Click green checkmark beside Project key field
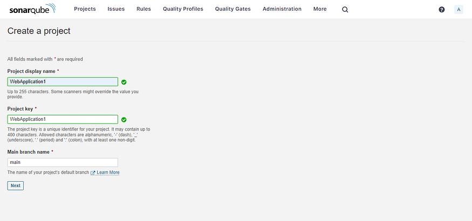 point(124,120)
